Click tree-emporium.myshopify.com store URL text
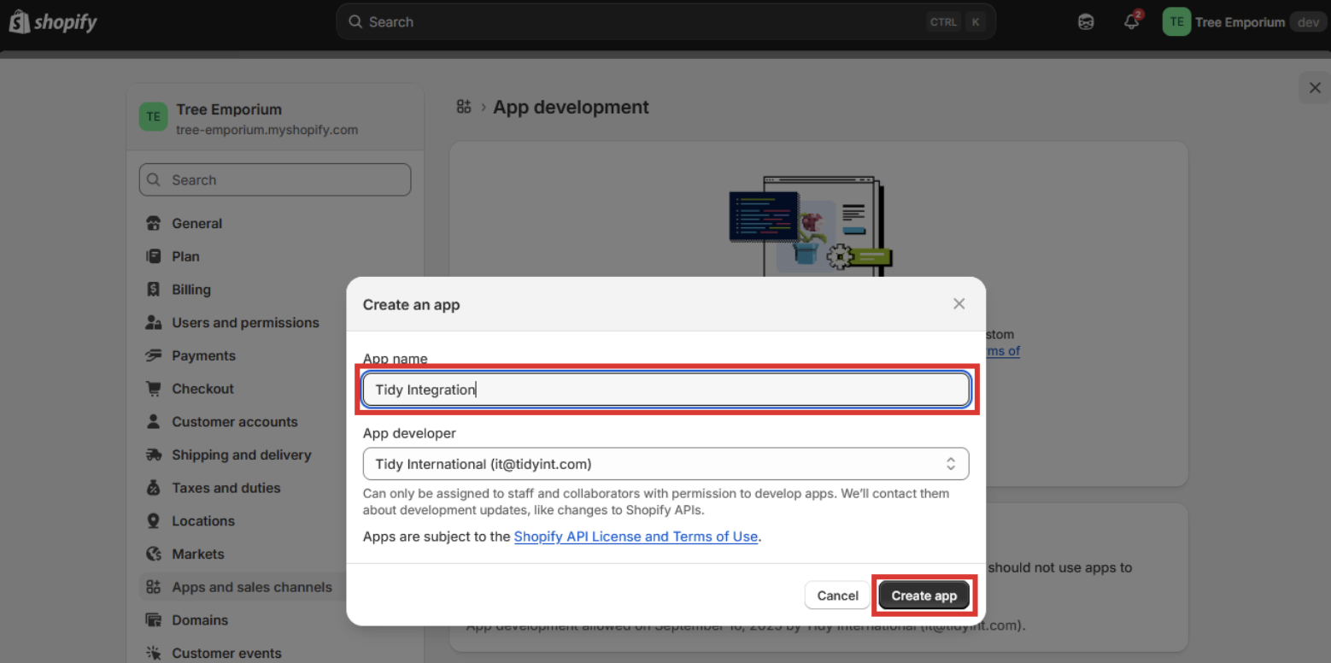The height and width of the screenshot is (663, 1331). 267,130
